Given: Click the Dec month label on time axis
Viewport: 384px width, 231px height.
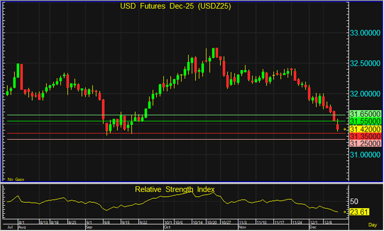Looking at the screenshot, I should pyautogui.click(x=312, y=227).
